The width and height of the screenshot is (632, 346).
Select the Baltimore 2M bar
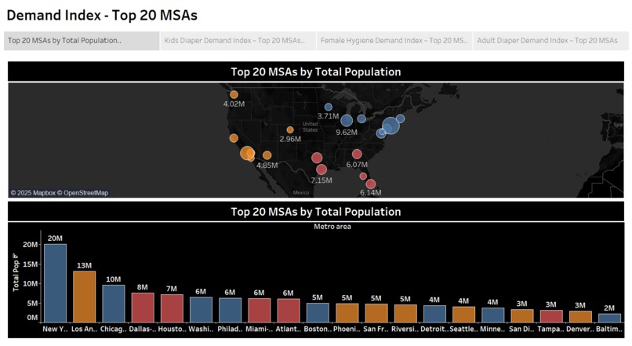click(609, 318)
